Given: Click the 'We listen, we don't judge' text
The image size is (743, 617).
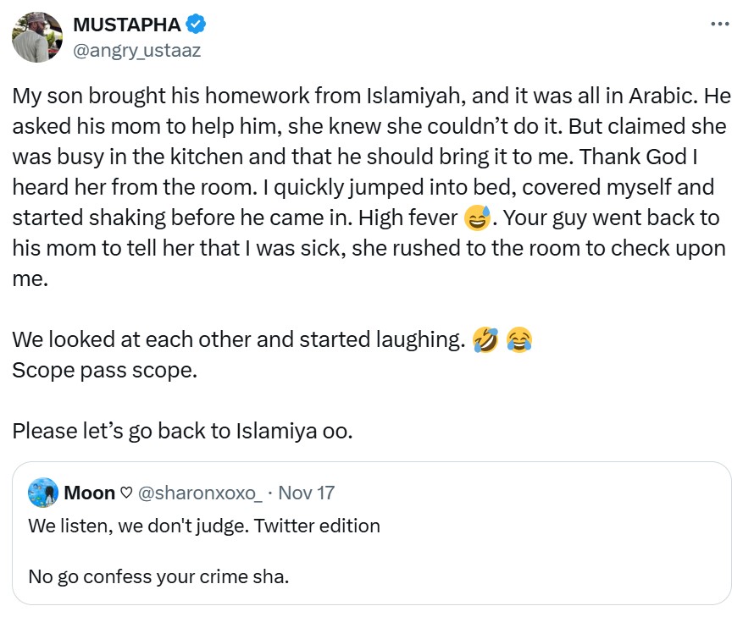Looking at the screenshot, I should [x=204, y=526].
